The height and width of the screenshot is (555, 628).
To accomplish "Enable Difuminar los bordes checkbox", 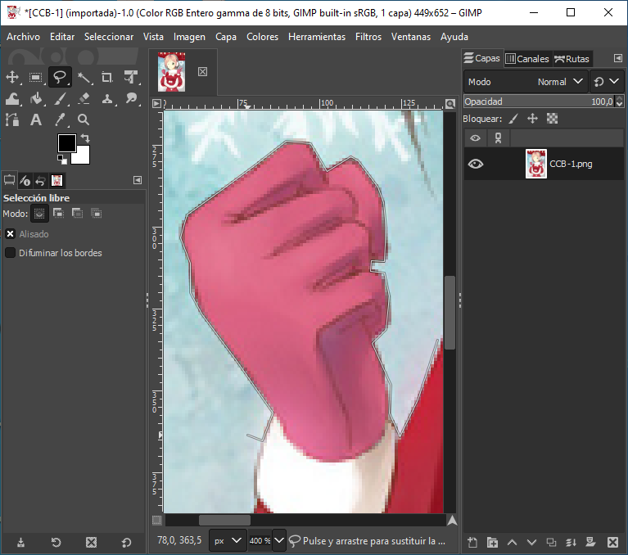I will 10,253.
